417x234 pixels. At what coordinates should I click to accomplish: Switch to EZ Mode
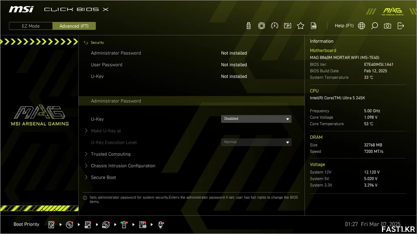(x=31, y=26)
